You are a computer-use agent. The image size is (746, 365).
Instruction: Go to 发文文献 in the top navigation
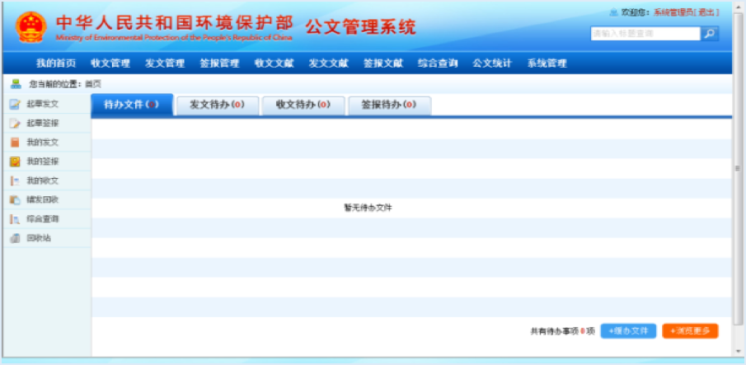329,63
